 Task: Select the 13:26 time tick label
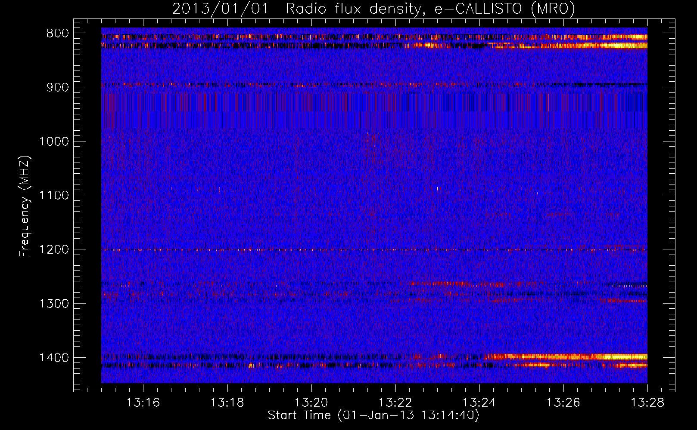563,403
